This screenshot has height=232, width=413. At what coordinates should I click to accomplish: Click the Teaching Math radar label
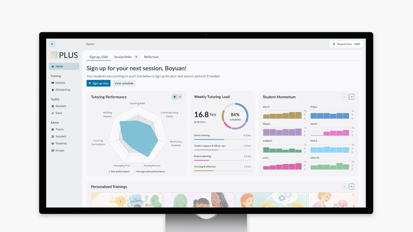tap(137, 104)
